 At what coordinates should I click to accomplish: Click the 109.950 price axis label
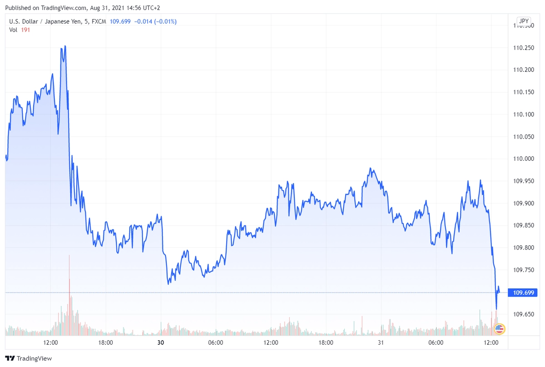point(524,181)
